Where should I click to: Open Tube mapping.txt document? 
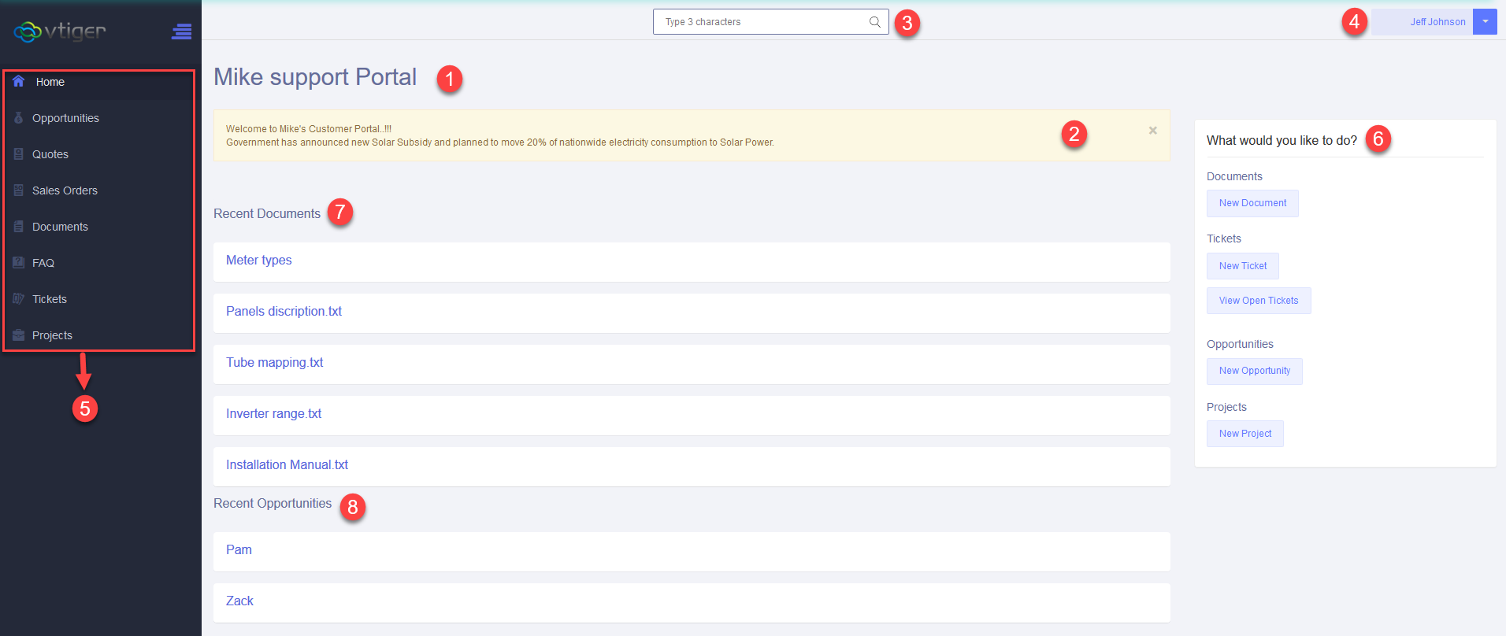click(274, 363)
